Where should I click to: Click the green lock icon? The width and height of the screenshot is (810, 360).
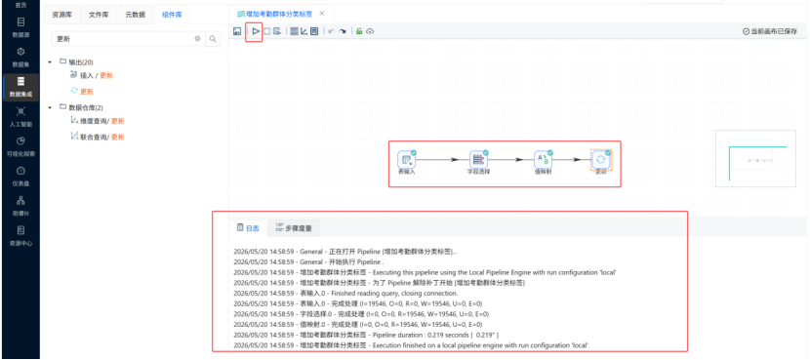point(359,31)
